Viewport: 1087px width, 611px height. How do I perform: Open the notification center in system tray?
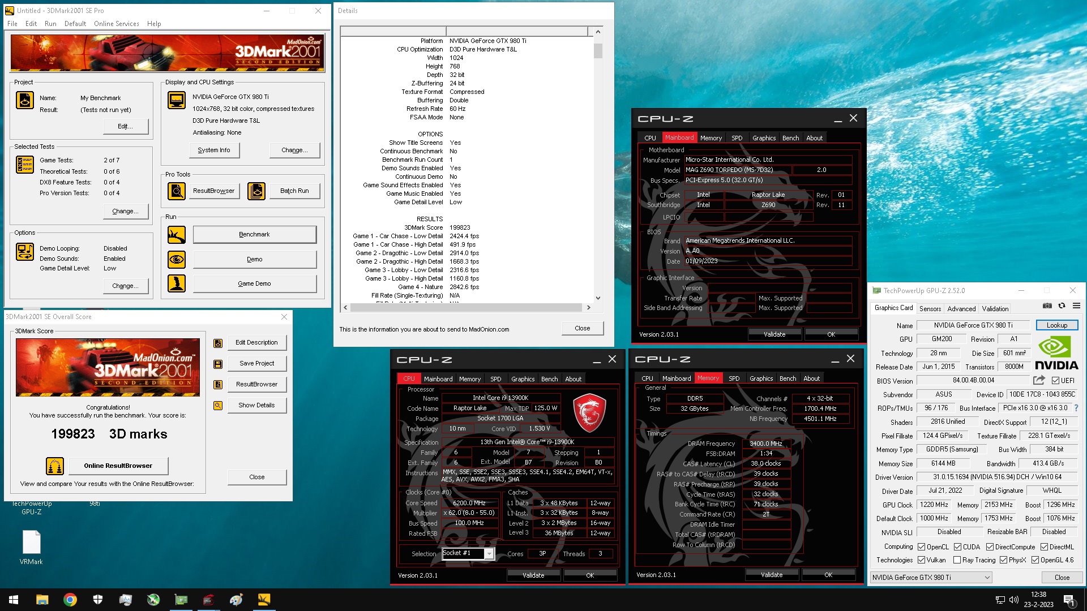[x=1069, y=600]
